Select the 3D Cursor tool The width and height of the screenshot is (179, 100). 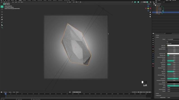click(2, 9)
